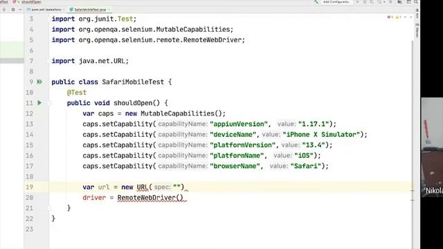Click shouldOpen breadcrumb in navigation bar
Screen dimensions: 443x249
coord(31,1)
